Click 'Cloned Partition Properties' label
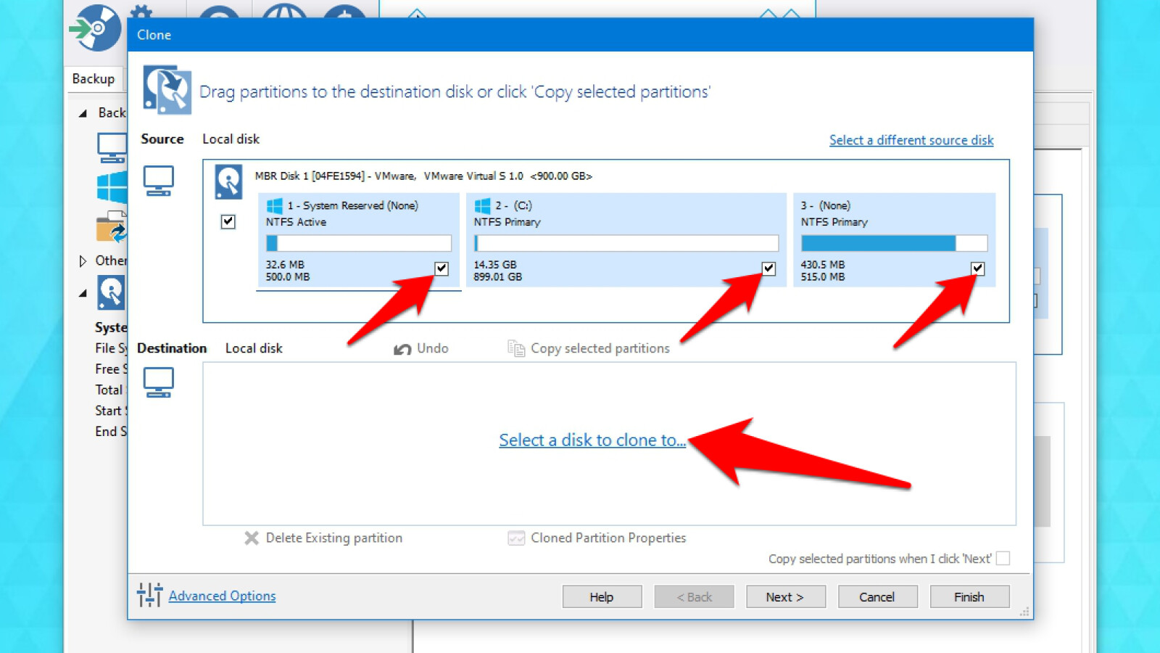 [608, 538]
